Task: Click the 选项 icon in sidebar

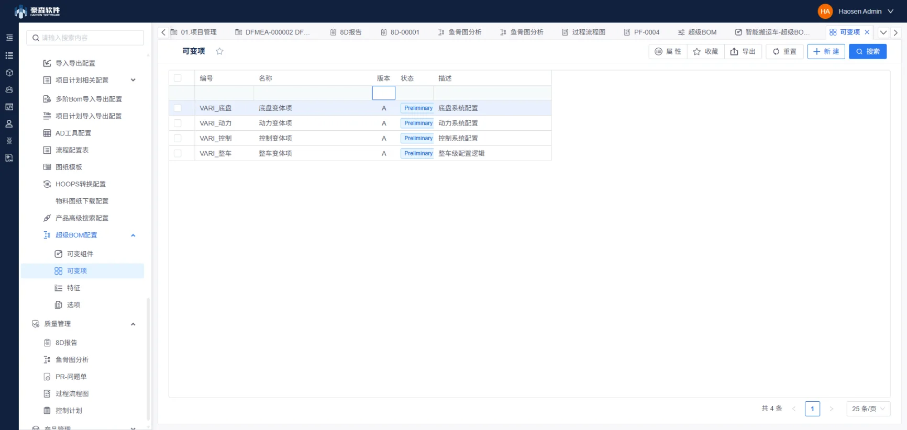Action: (x=59, y=305)
